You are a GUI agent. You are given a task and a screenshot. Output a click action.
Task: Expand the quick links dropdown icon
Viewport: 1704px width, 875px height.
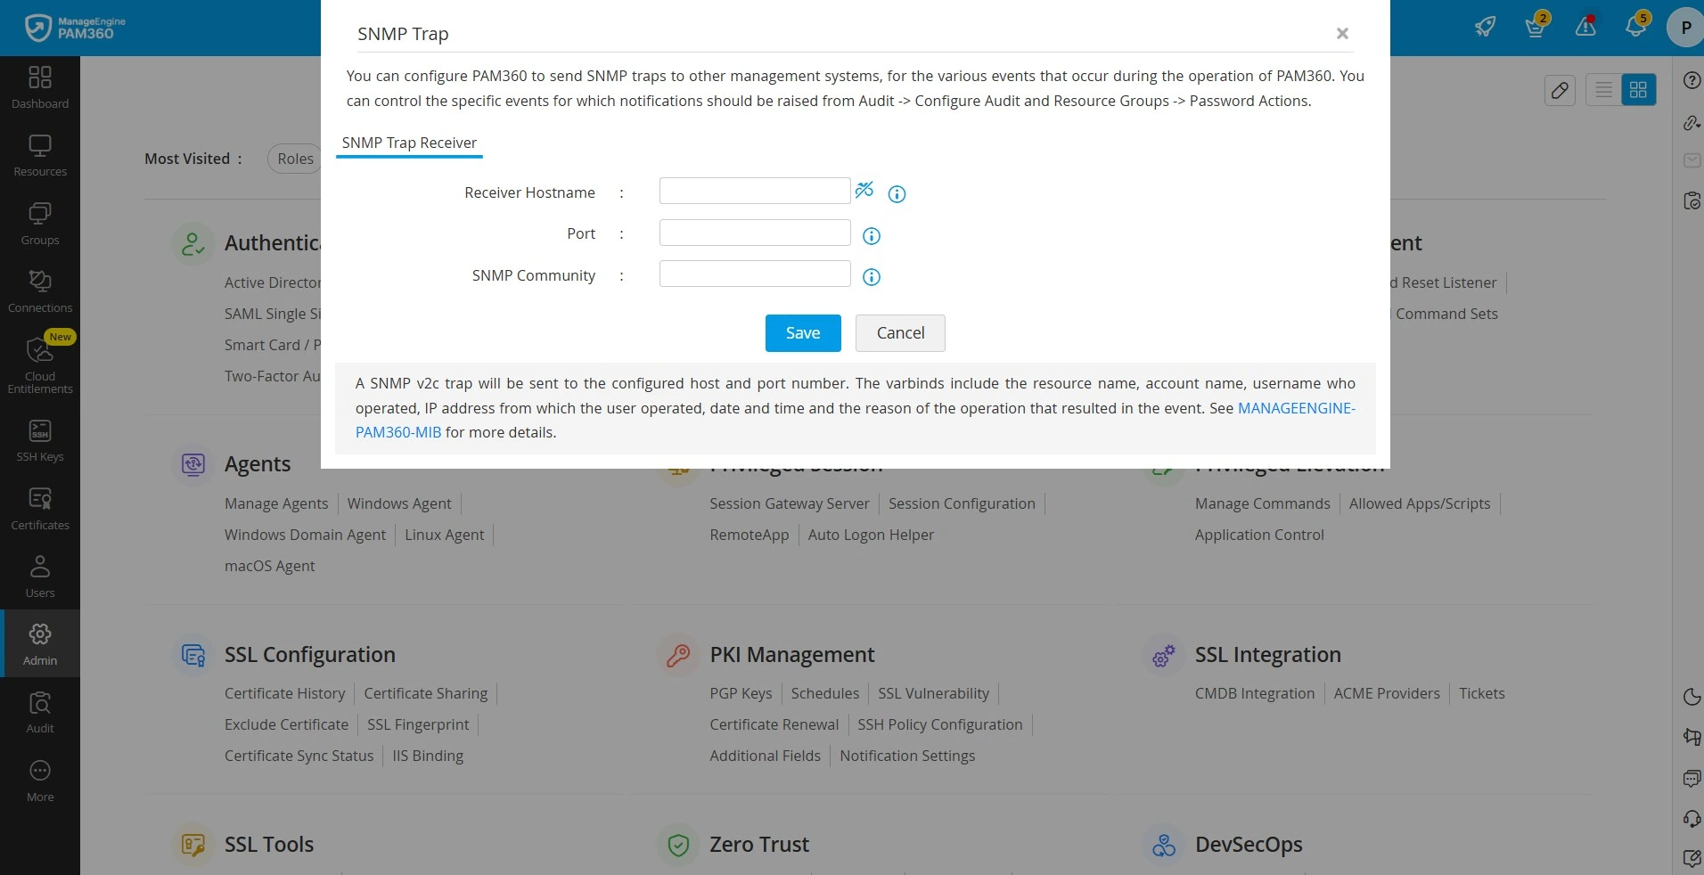tap(1692, 123)
